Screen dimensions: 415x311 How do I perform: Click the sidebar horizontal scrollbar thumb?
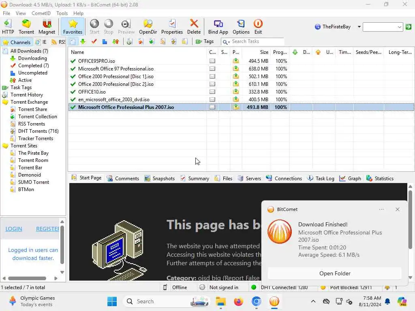27,278
